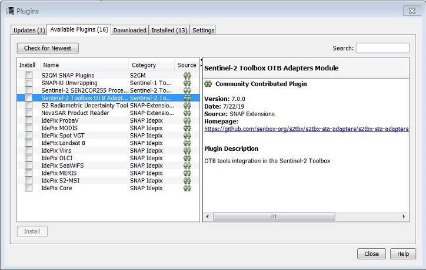
Task: Click the Install button below the list
Action: click(32, 231)
